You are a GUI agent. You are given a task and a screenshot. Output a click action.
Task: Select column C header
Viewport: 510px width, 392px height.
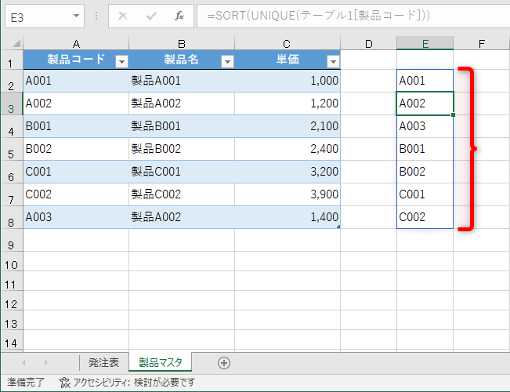pyautogui.click(x=288, y=43)
